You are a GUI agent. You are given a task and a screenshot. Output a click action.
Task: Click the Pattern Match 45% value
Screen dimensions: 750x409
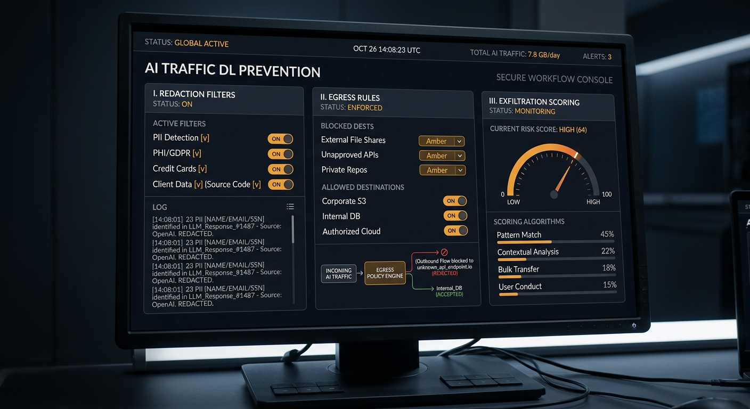(x=607, y=234)
